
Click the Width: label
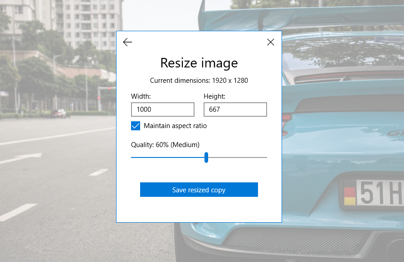coord(141,96)
